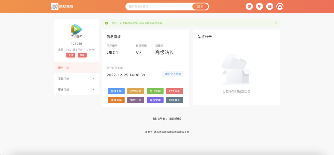Open the ghost avatar user icon
334x155 pixels.
pyautogui.click(x=280, y=6)
